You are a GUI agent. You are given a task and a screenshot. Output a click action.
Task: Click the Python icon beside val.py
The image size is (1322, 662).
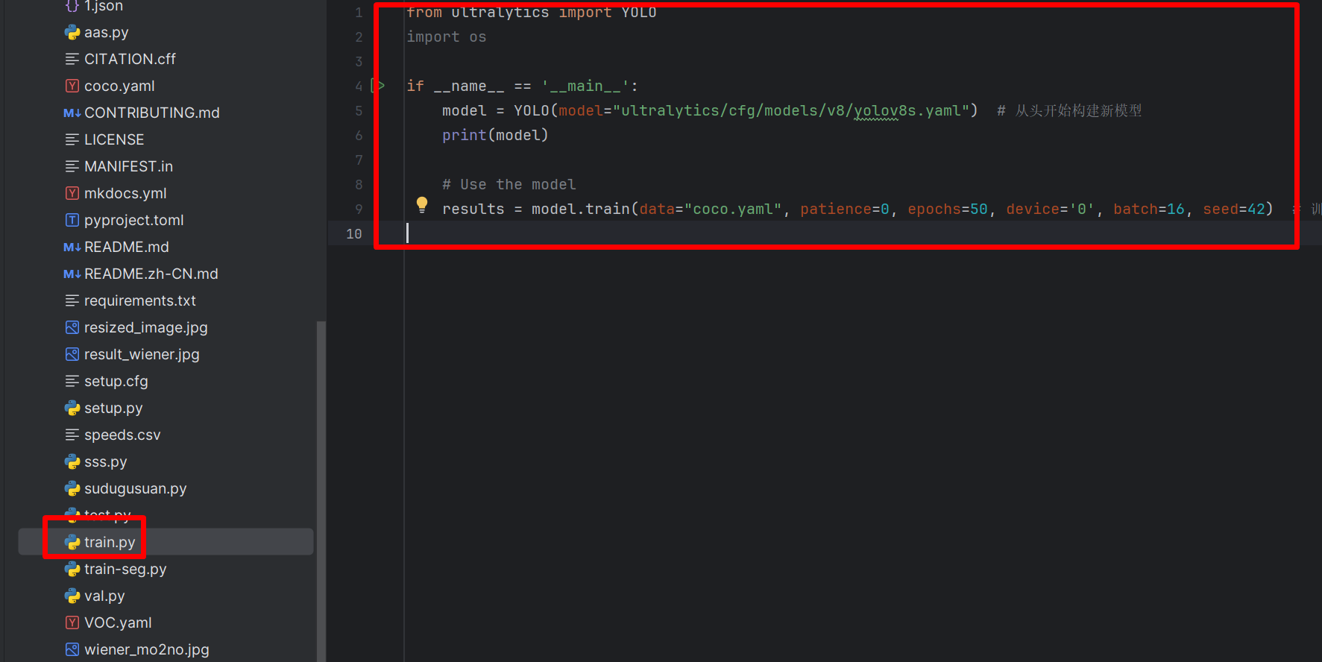coord(72,596)
